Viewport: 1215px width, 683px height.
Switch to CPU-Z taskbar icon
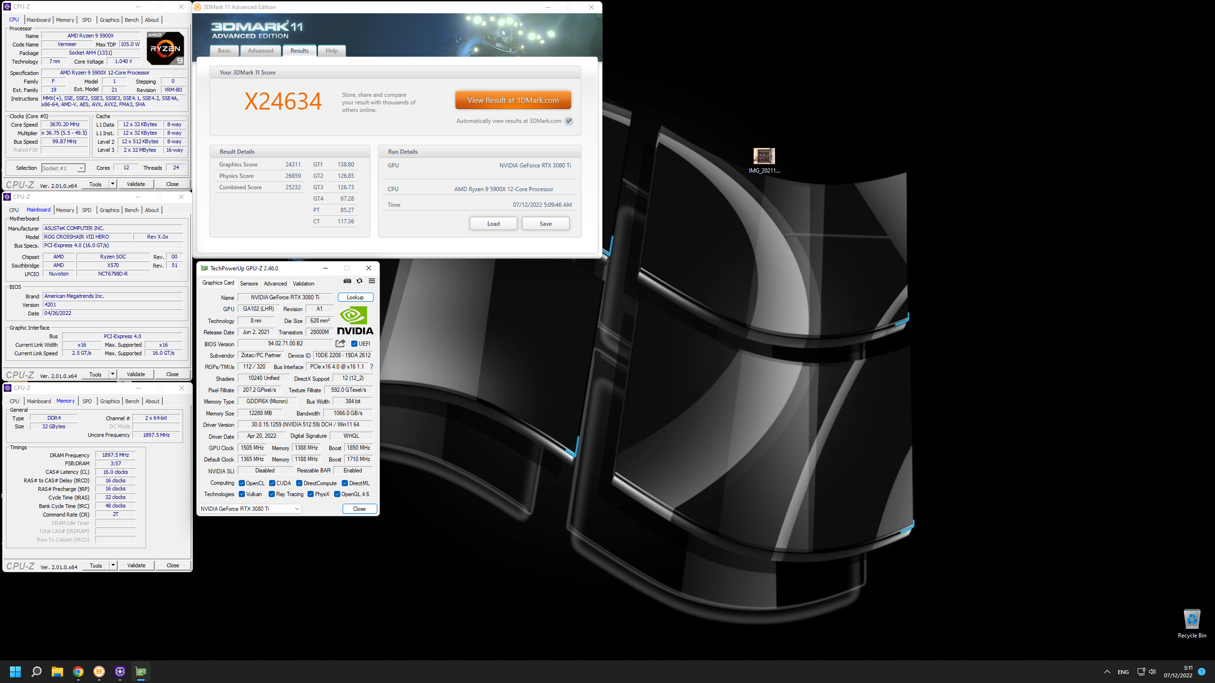pos(120,672)
